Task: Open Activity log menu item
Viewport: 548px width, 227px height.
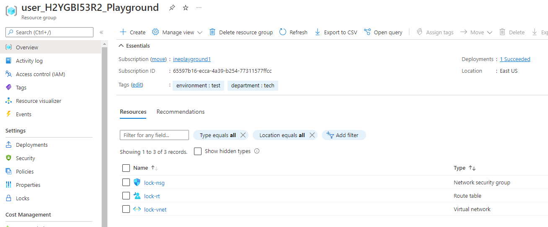Action: click(29, 61)
